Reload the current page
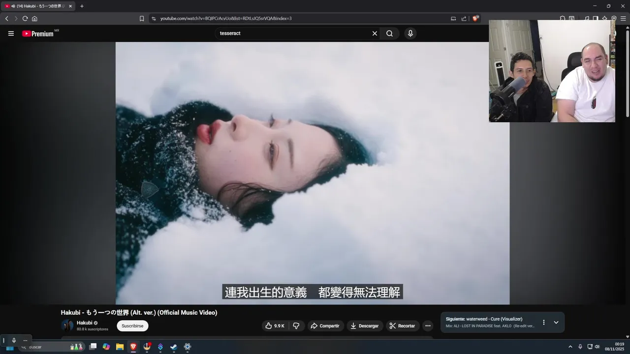The image size is (630, 354). pyautogui.click(x=25, y=19)
